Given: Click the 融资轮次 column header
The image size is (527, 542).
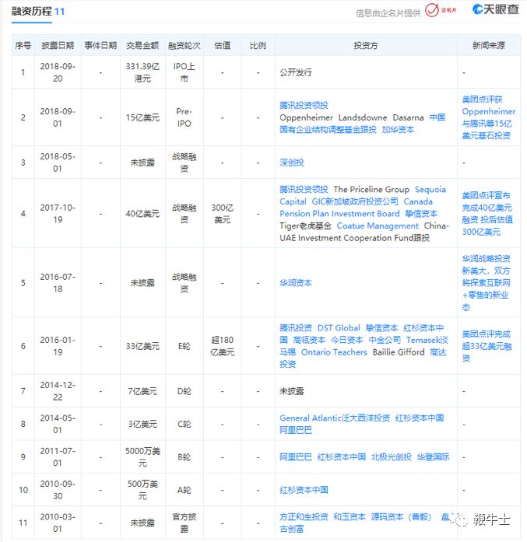Looking at the screenshot, I should pos(184,45).
